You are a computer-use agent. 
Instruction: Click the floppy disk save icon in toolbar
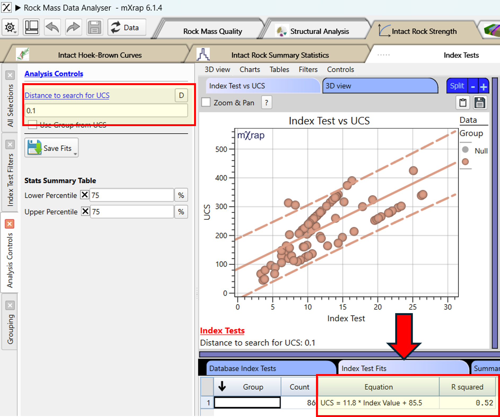[94, 27]
